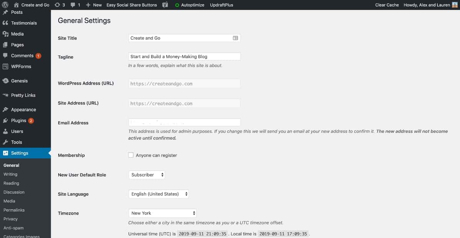Viewport: 460px width, 238px height.
Task: Open the Pretty Links menu label
Action: pyautogui.click(x=23, y=95)
